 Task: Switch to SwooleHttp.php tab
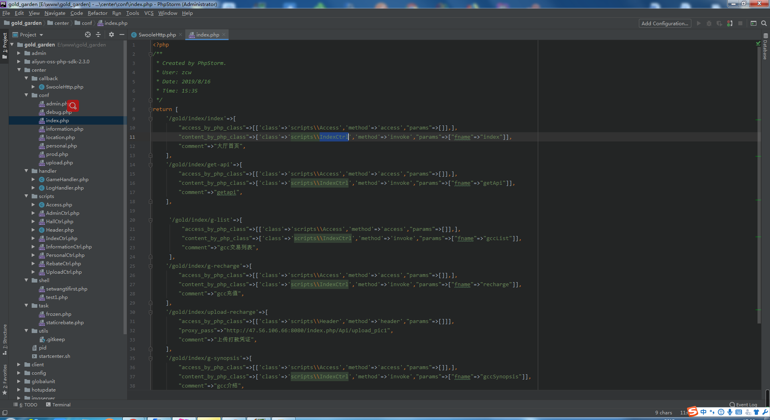(x=157, y=35)
